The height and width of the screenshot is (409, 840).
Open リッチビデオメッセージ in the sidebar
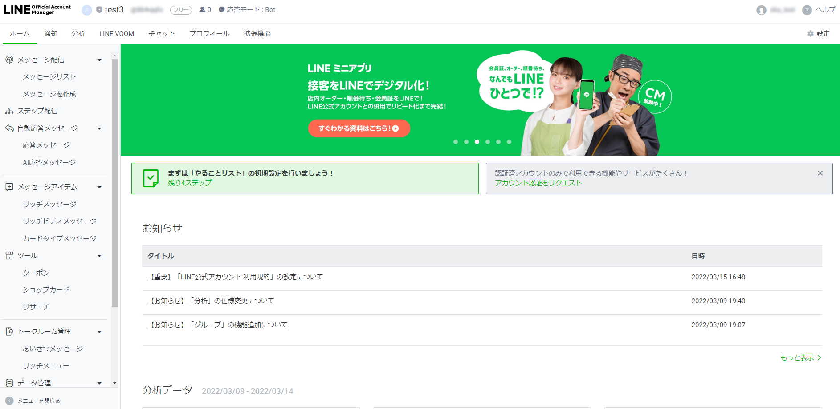[60, 221]
